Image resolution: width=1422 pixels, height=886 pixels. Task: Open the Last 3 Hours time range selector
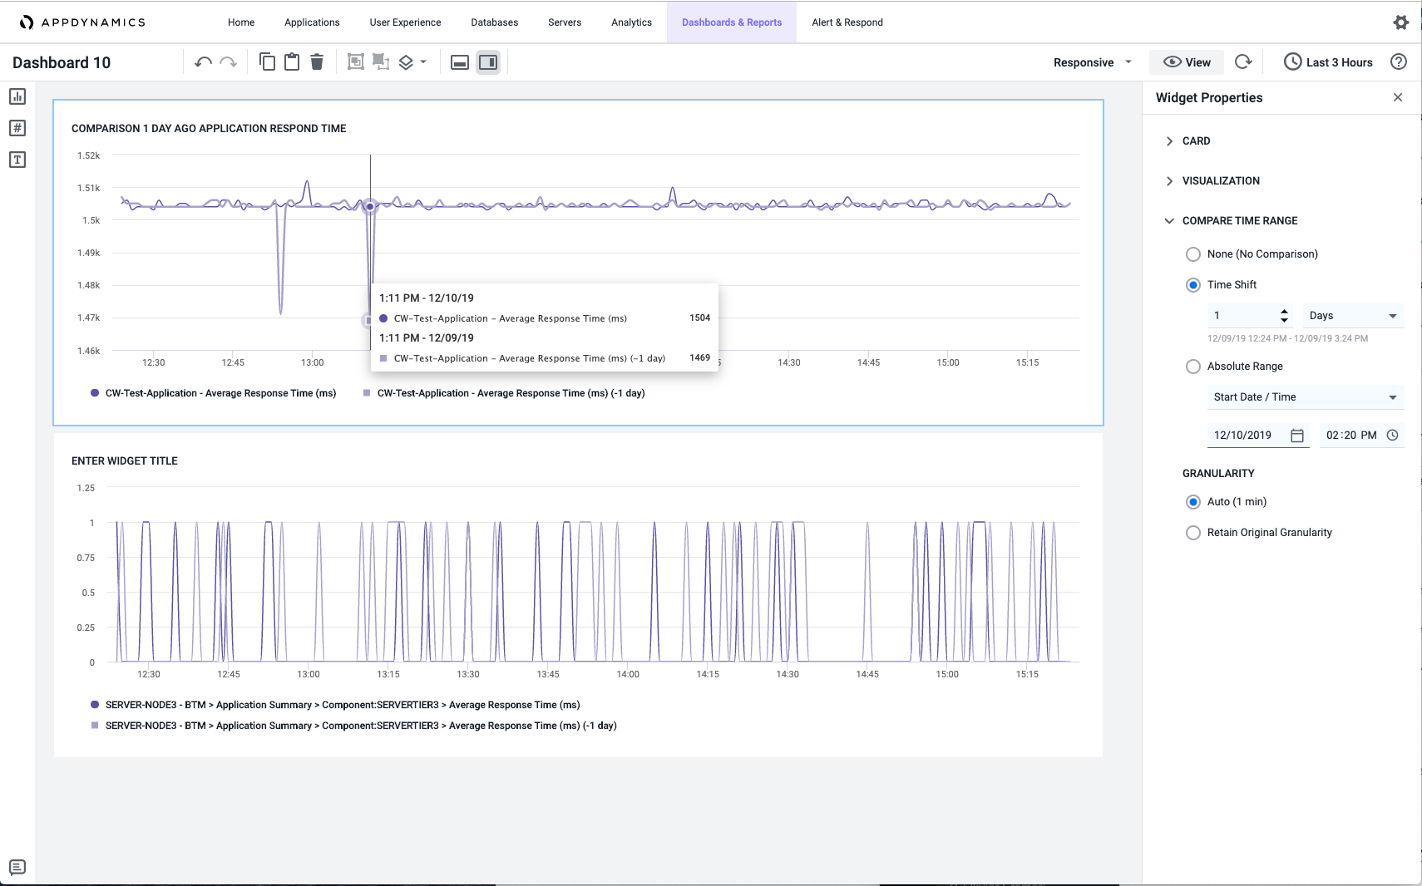click(x=1329, y=62)
